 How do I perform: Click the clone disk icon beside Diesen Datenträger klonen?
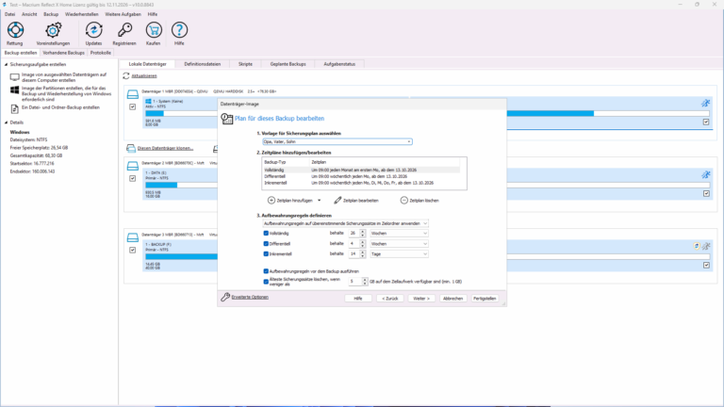click(x=131, y=148)
